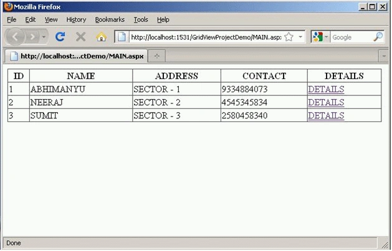The image size is (392, 251).
Task: Click the Firefox logo in the title bar
Action: coord(8,7)
